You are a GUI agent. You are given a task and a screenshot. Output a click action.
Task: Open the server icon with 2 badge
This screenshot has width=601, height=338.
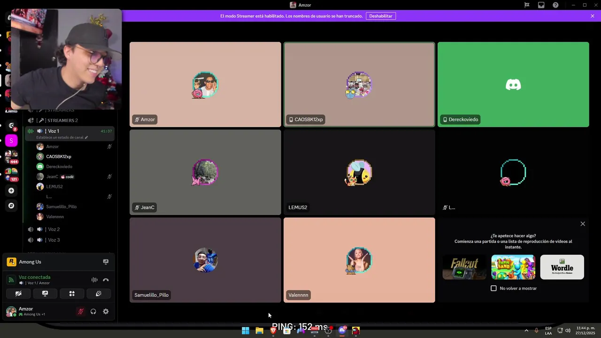coord(11,125)
